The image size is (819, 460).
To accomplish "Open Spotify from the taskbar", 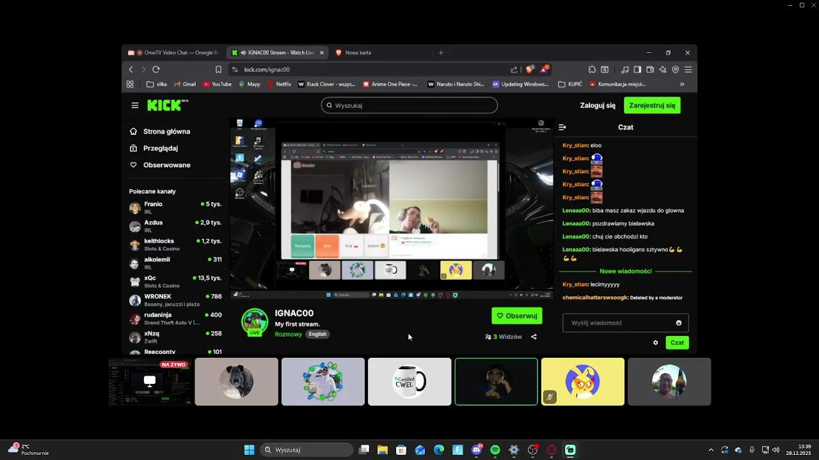I will (x=495, y=450).
